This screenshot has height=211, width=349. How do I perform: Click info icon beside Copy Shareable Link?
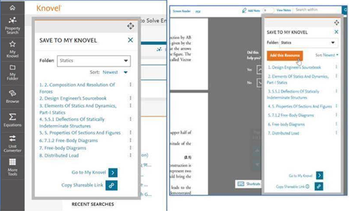point(308,187)
